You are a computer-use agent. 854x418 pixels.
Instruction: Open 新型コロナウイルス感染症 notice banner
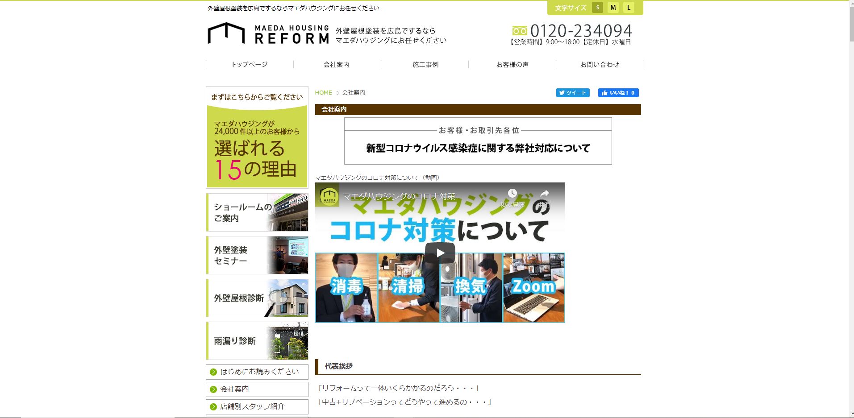tap(478, 141)
